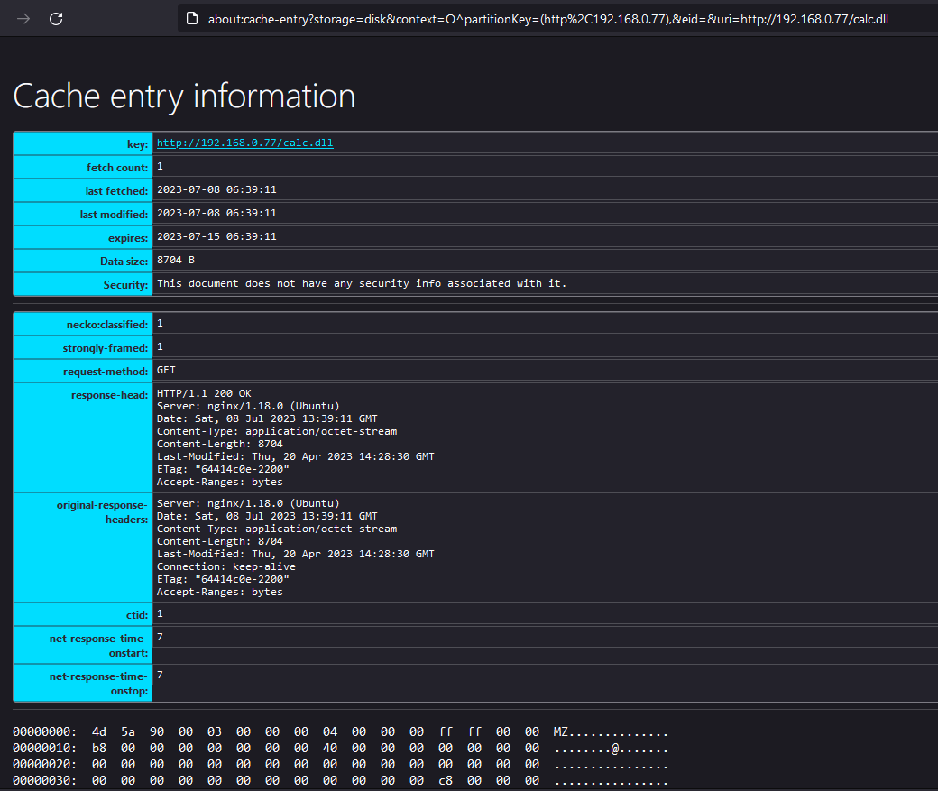
Task: Click the 'necko:classified' row label
Action: click(x=106, y=325)
